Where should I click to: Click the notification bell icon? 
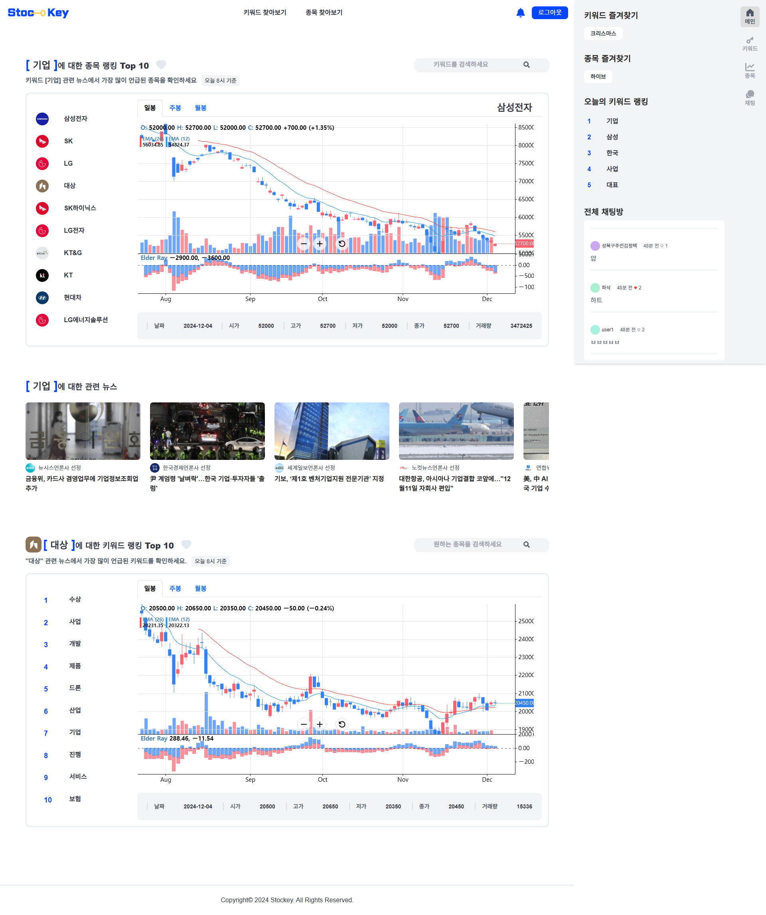(x=520, y=13)
